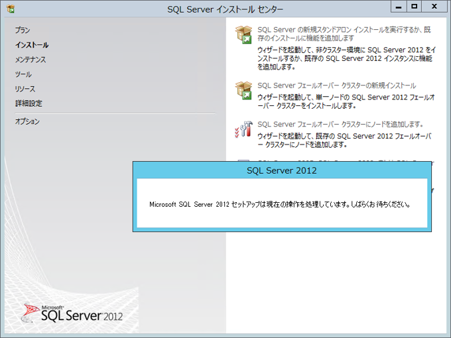Go to メンテナンス section
451x338 pixels.
click(31, 60)
